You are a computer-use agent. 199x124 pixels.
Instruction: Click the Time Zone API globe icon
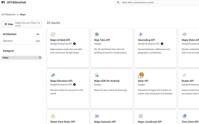coord(184,116)
